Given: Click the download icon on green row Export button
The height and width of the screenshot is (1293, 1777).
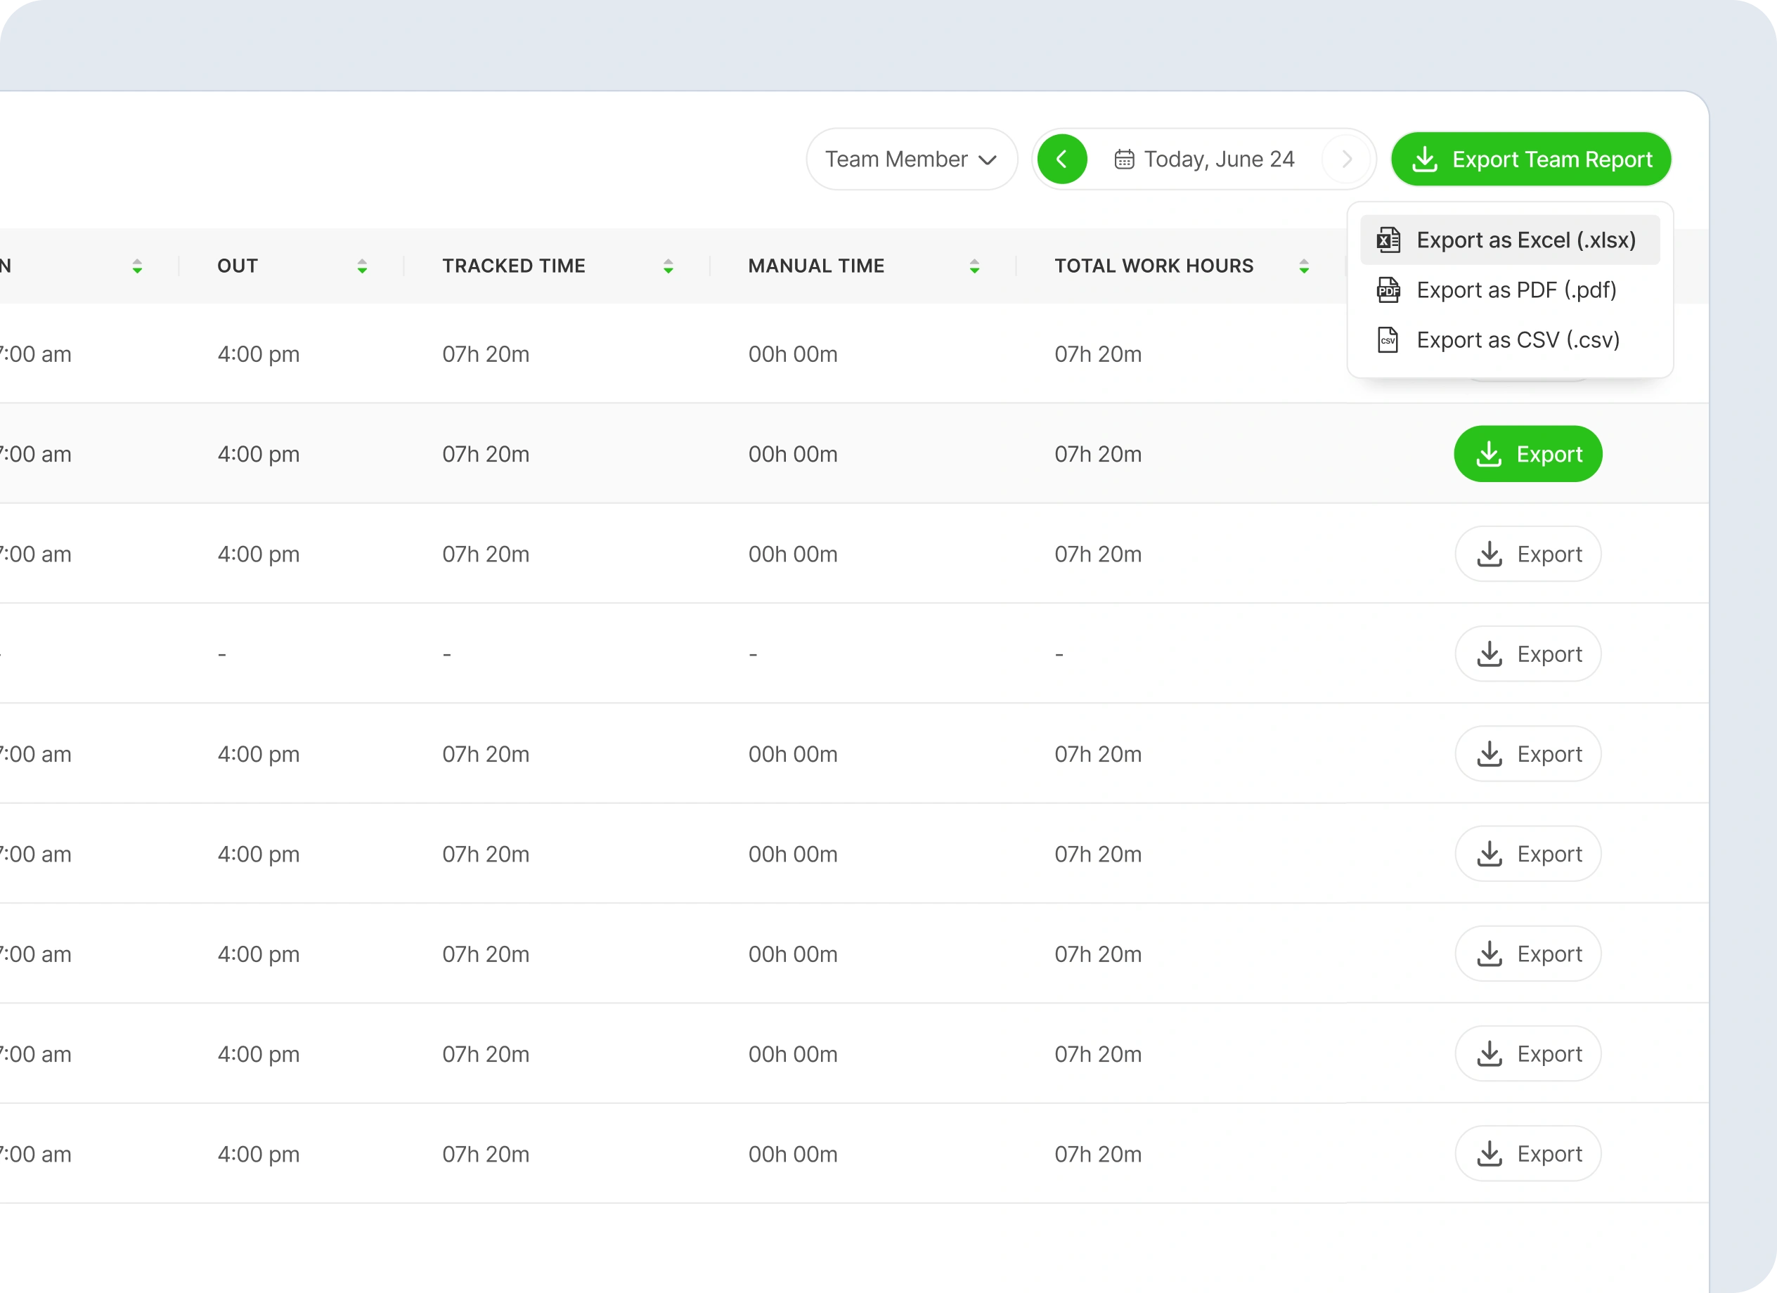Looking at the screenshot, I should (1491, 453).
